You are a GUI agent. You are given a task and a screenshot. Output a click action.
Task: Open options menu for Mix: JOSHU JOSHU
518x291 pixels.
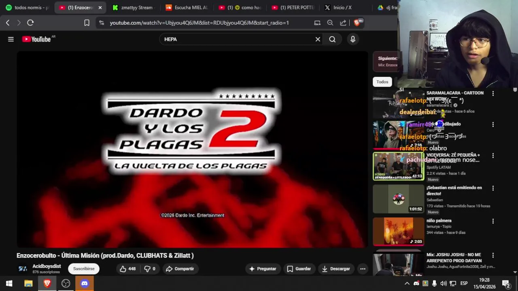pyautogui.click(x=493, y=255)
